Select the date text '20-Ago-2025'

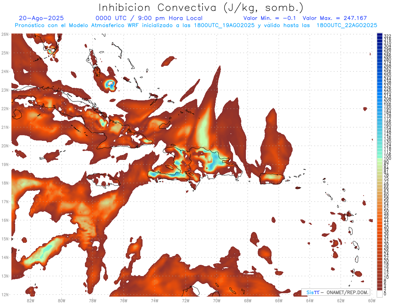point(41,18)
